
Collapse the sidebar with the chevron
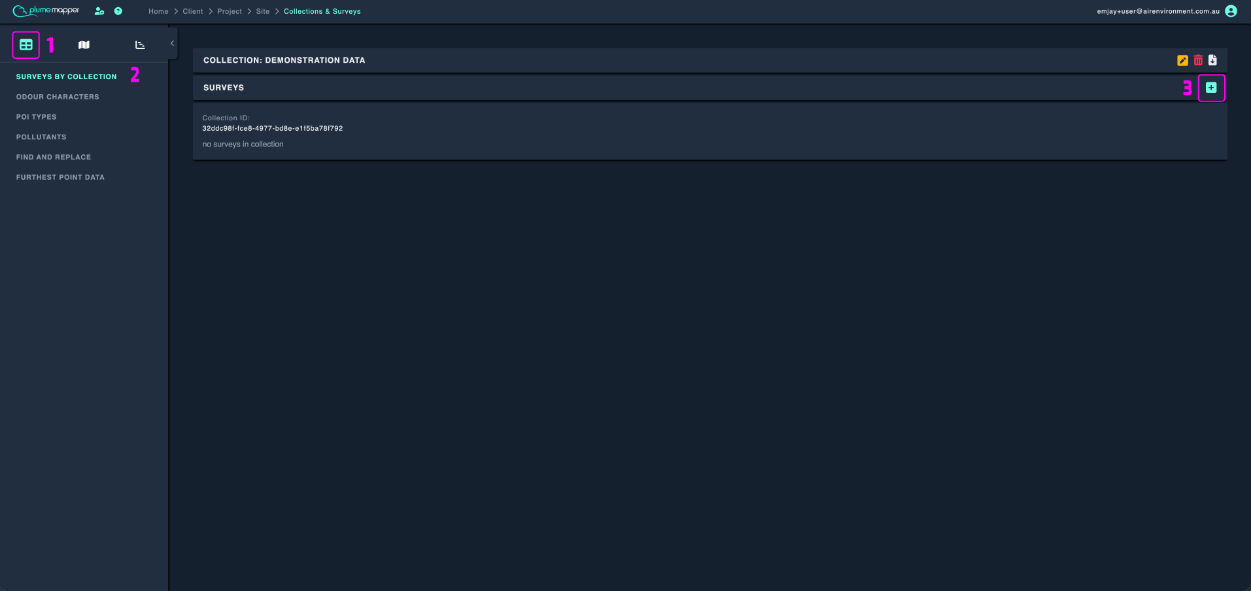coord(172,43)
